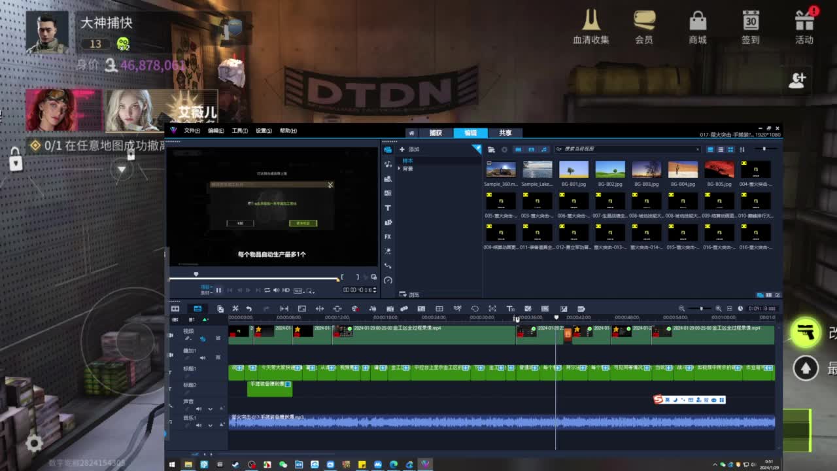Select the Sample_Lake thumbnail

tap(537, 169)
